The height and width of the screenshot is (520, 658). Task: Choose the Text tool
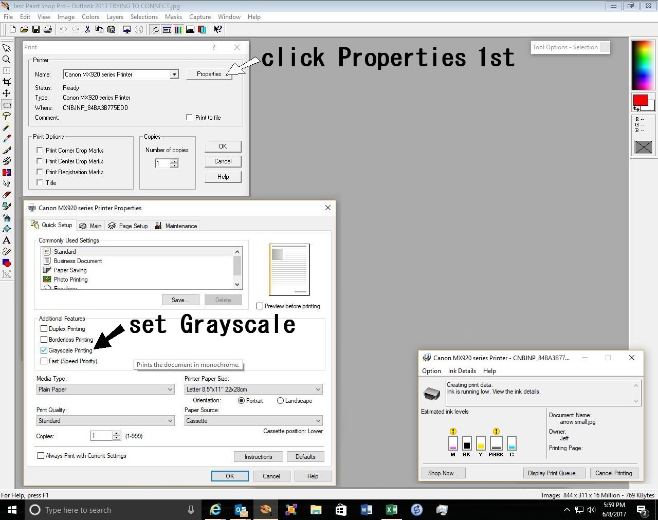point(7,240)
